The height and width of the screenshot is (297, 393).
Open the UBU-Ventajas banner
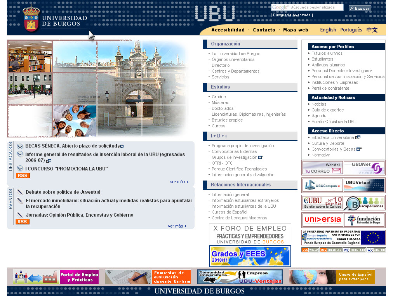(240, 277)
